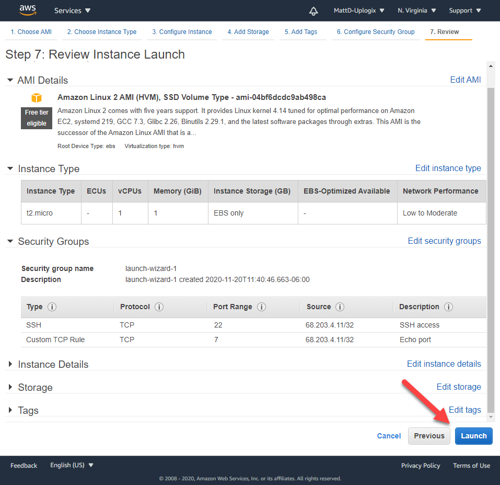Open the notifications bell

coord(313,10)
